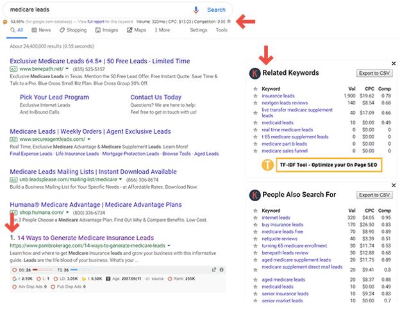The image size is (400, 312).
Task: Switch to the Images search tab
Action: tap(107, 30)
